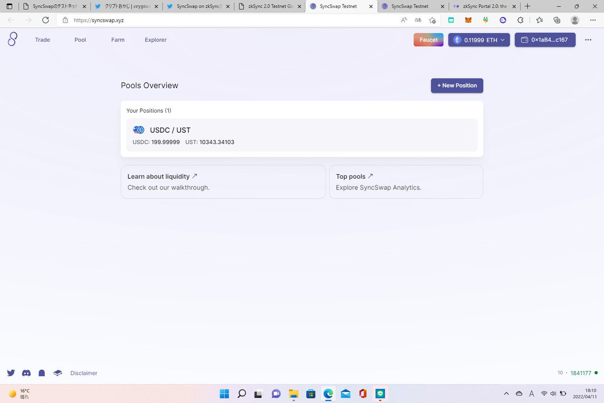This screenshot has width=604, height=403.
Task: Open the Mail app on taskbar
Action: [x=345, y=393]
